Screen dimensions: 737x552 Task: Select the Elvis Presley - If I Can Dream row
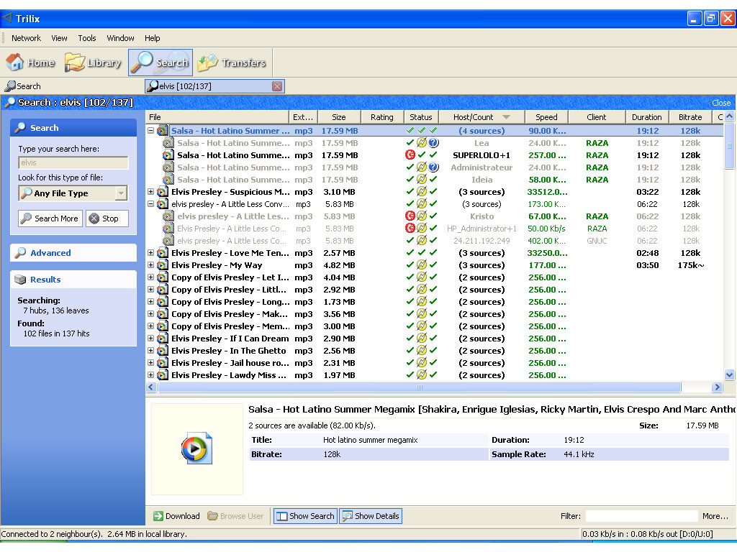click(x=435, y=339)
